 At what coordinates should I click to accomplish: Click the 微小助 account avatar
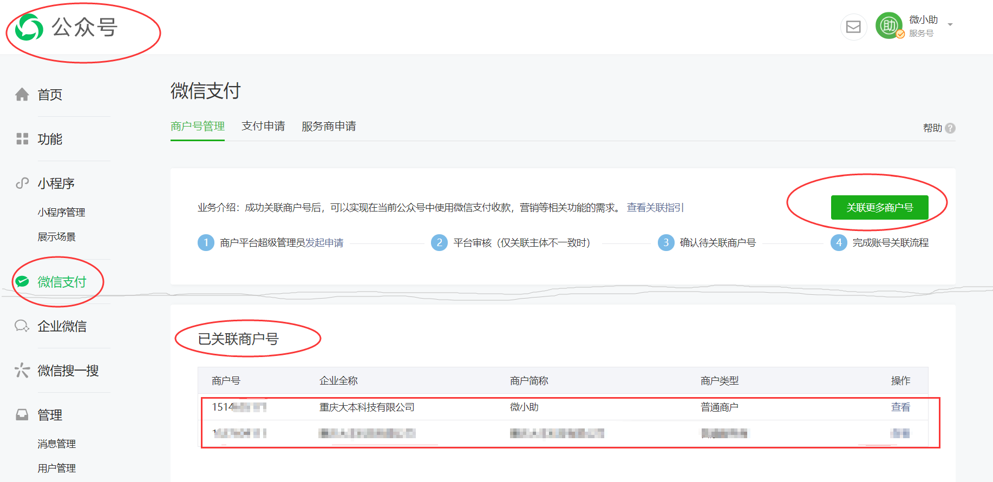pos(889,26)
